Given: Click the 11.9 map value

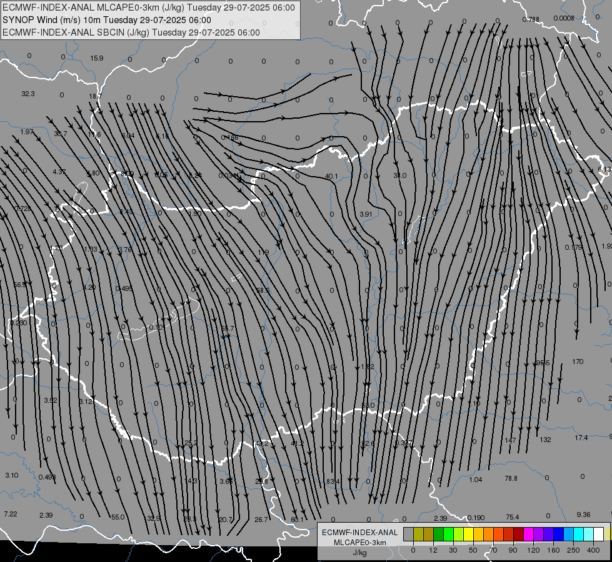Looking at the screenshot, I should [x=263, y=252].
